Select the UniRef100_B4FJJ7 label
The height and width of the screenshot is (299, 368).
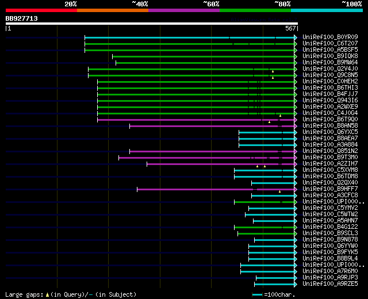[x=330, y=94]
